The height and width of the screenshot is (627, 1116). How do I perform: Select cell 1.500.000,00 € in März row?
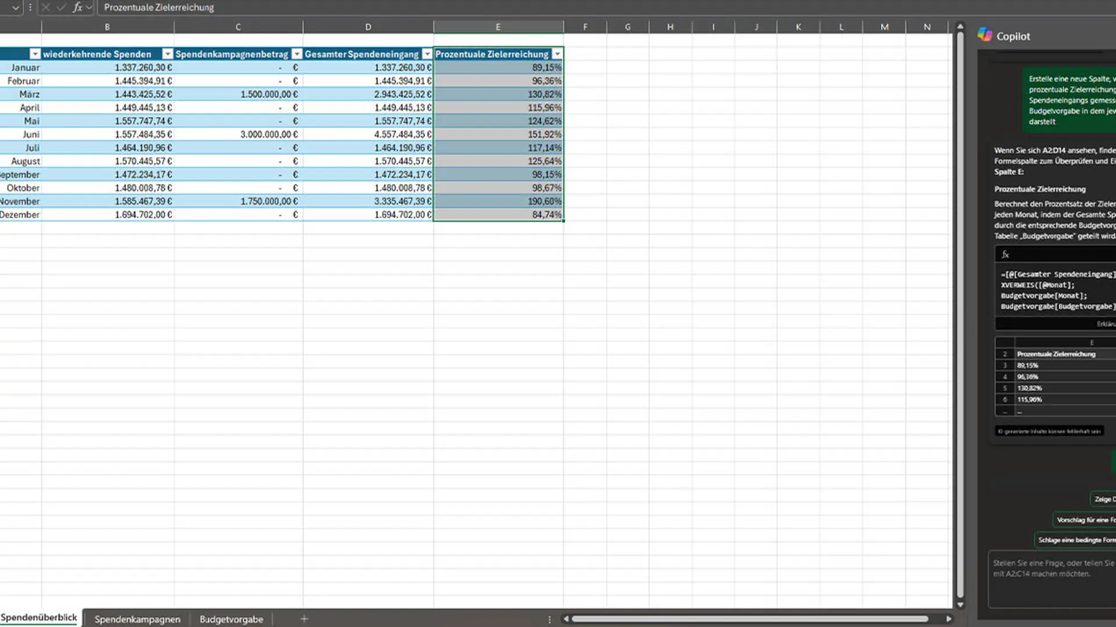click(x=238, y=94)
